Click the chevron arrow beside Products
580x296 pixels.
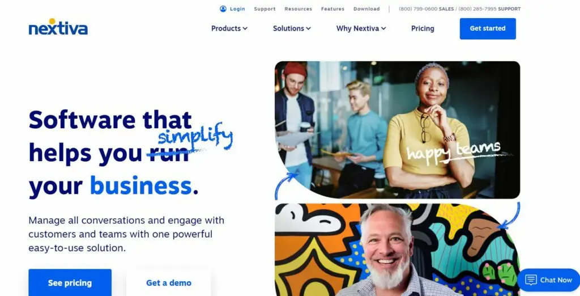[x=245, y=28]
